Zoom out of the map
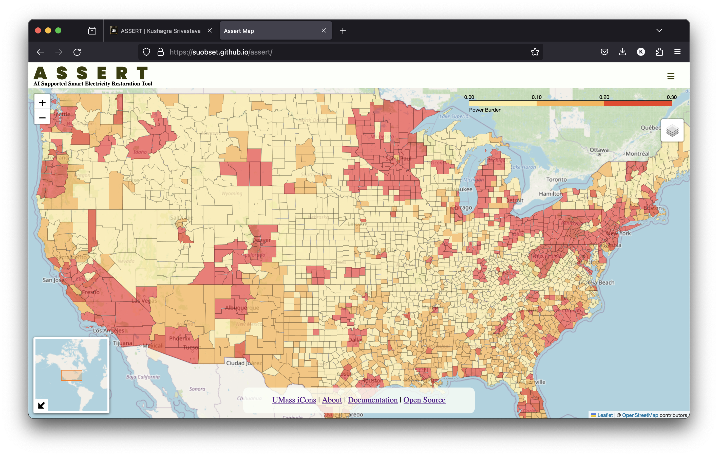 (42, 118)
